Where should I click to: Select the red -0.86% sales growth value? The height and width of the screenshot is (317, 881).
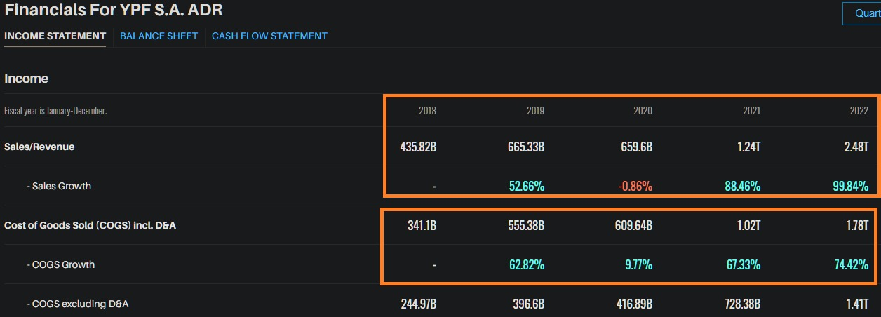click(x=634, y=187)
